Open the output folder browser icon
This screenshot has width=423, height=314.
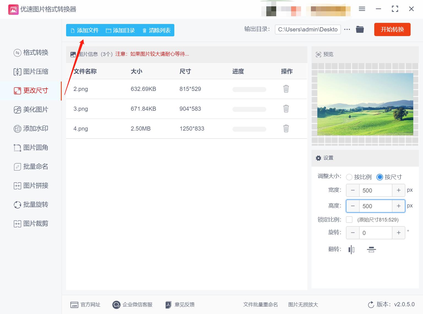[x=360, y=29]
